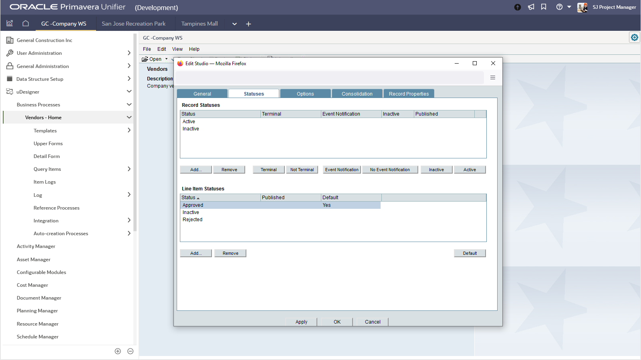Collapse Vendors - Home node
This screenshot has width=641, height=360.
pos(129,117)
